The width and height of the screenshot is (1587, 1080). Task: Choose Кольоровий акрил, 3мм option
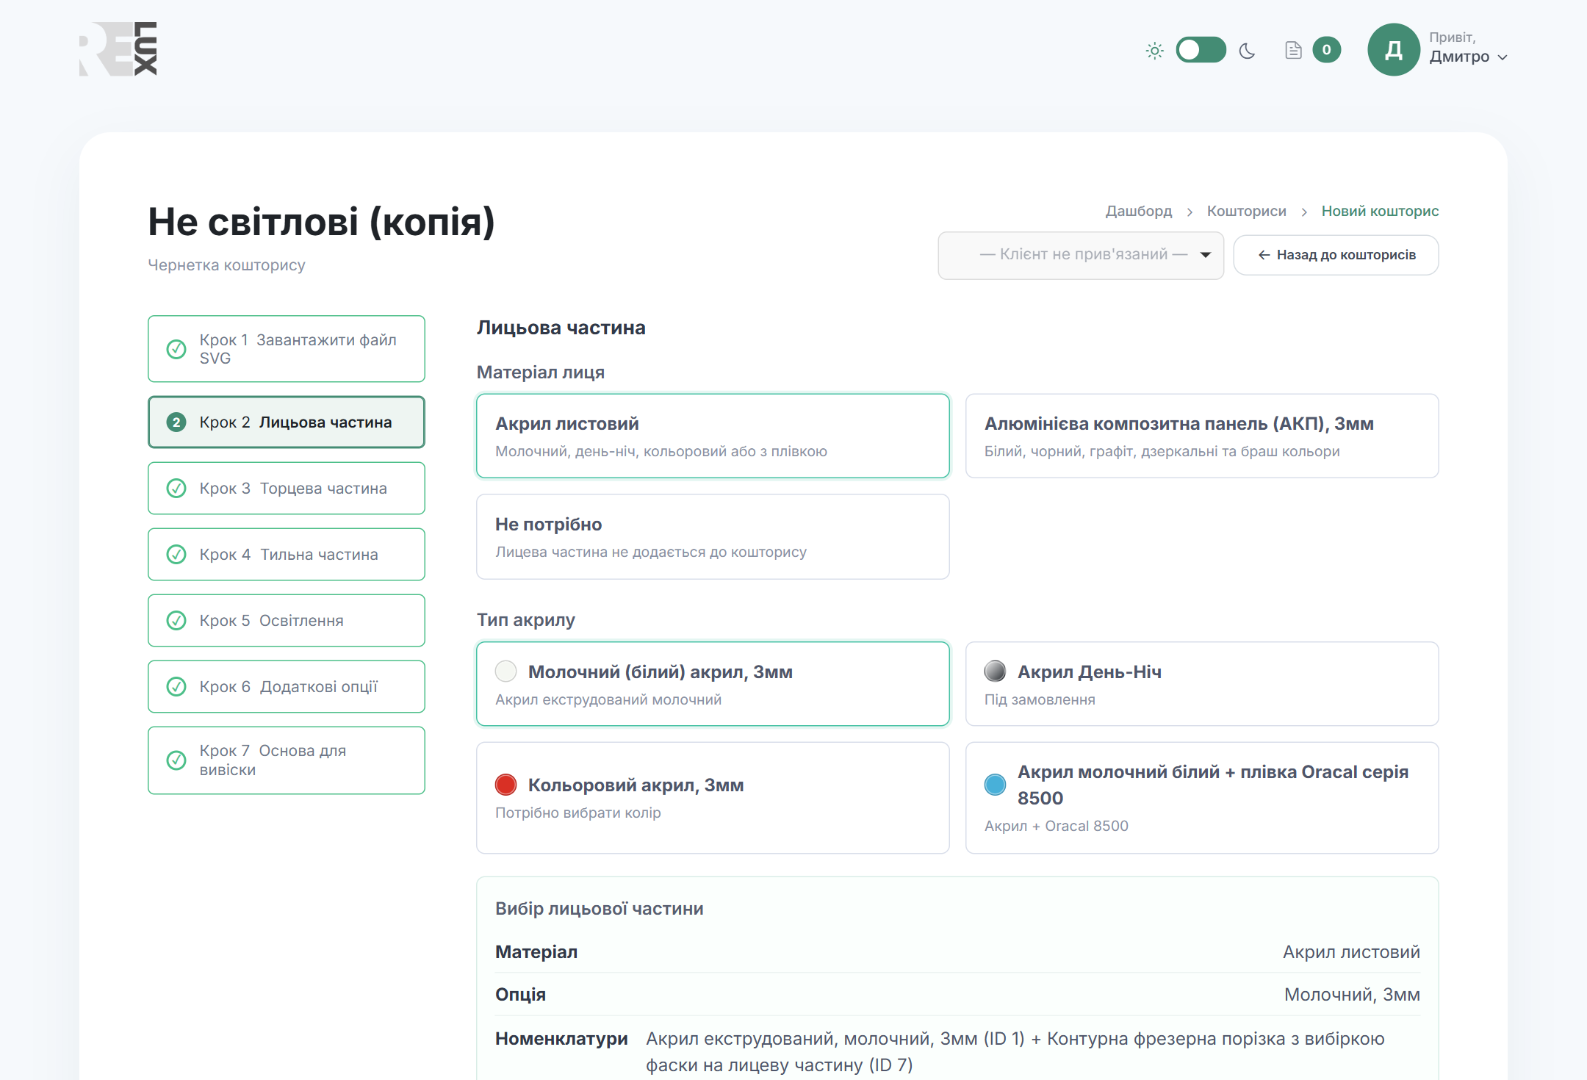coord(713,798)
